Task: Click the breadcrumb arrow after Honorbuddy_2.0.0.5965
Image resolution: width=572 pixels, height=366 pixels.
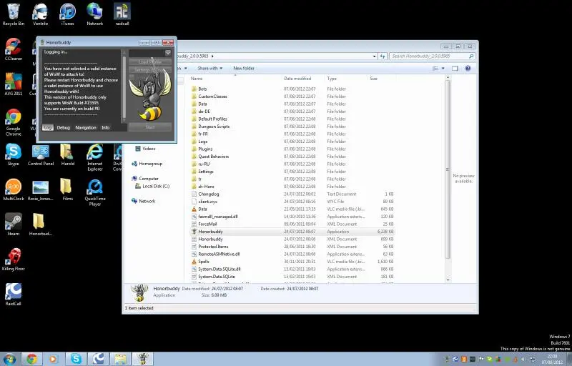Action: [x=212, y=56]
